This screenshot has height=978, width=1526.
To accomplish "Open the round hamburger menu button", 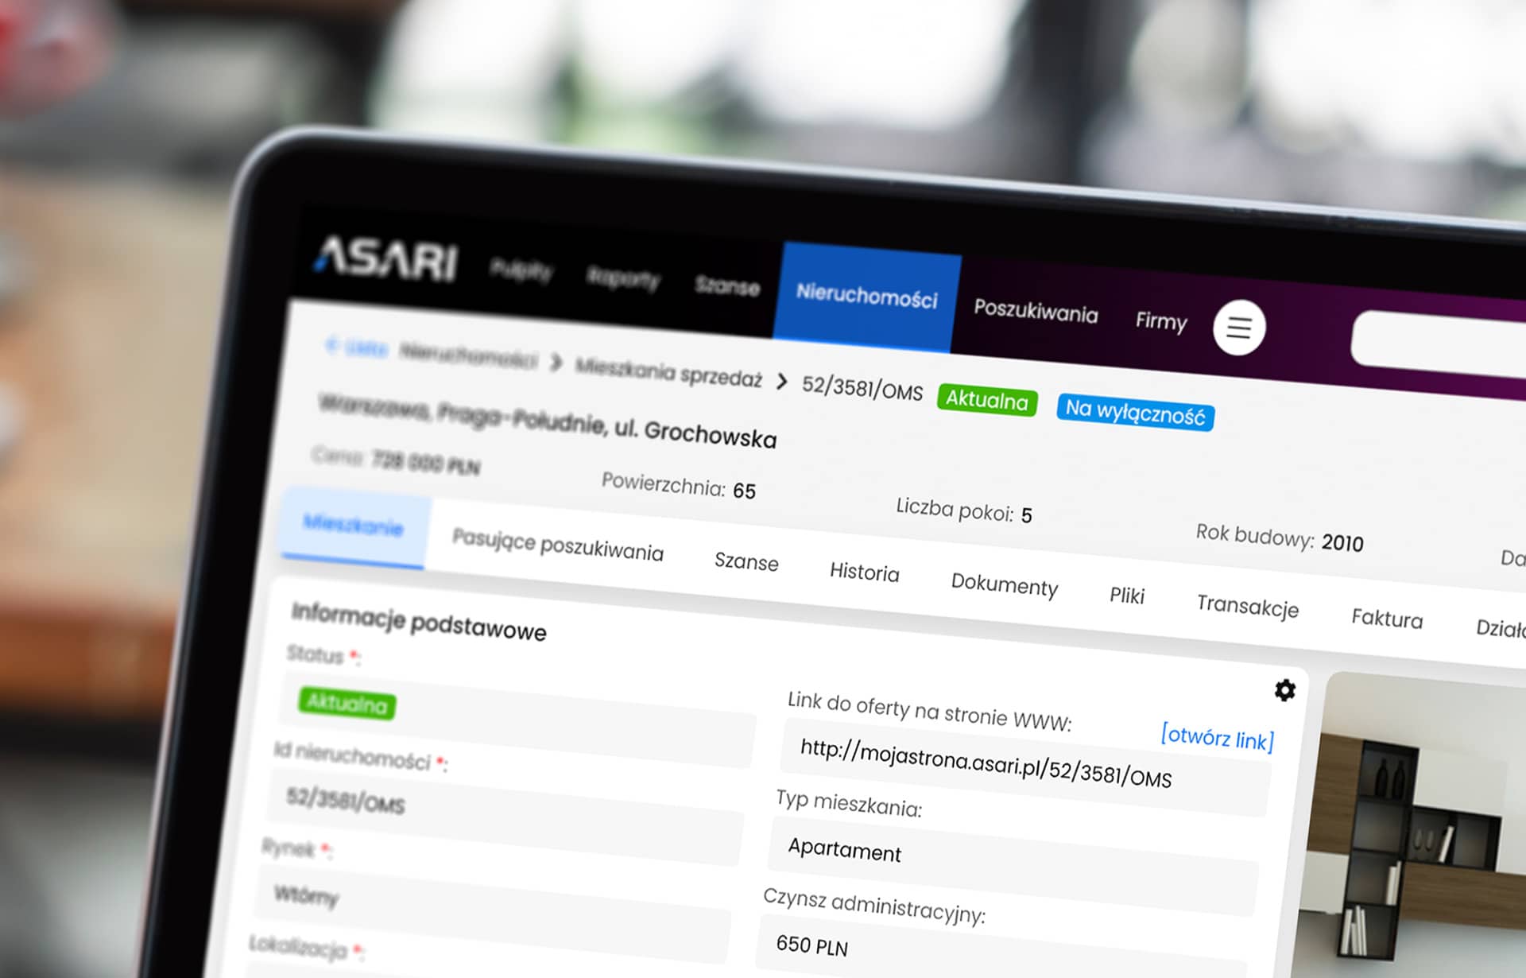I will point(1239,328).
